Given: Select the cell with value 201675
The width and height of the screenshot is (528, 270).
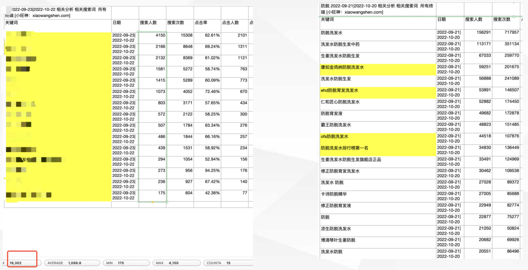Looking at the screenshot, I should (x=506, y=69).
